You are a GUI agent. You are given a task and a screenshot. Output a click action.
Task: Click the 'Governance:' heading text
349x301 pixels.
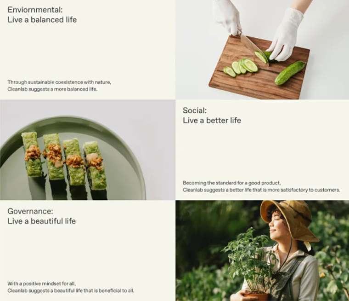[30, 211]
